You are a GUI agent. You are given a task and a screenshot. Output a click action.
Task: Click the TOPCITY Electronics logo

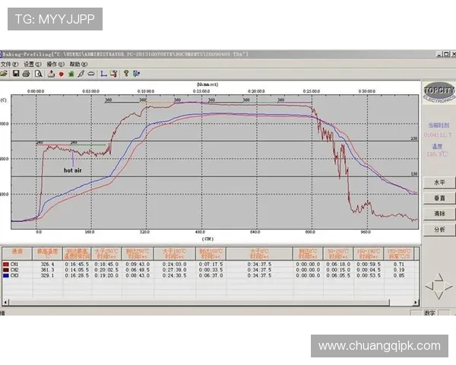pos(439,93)
